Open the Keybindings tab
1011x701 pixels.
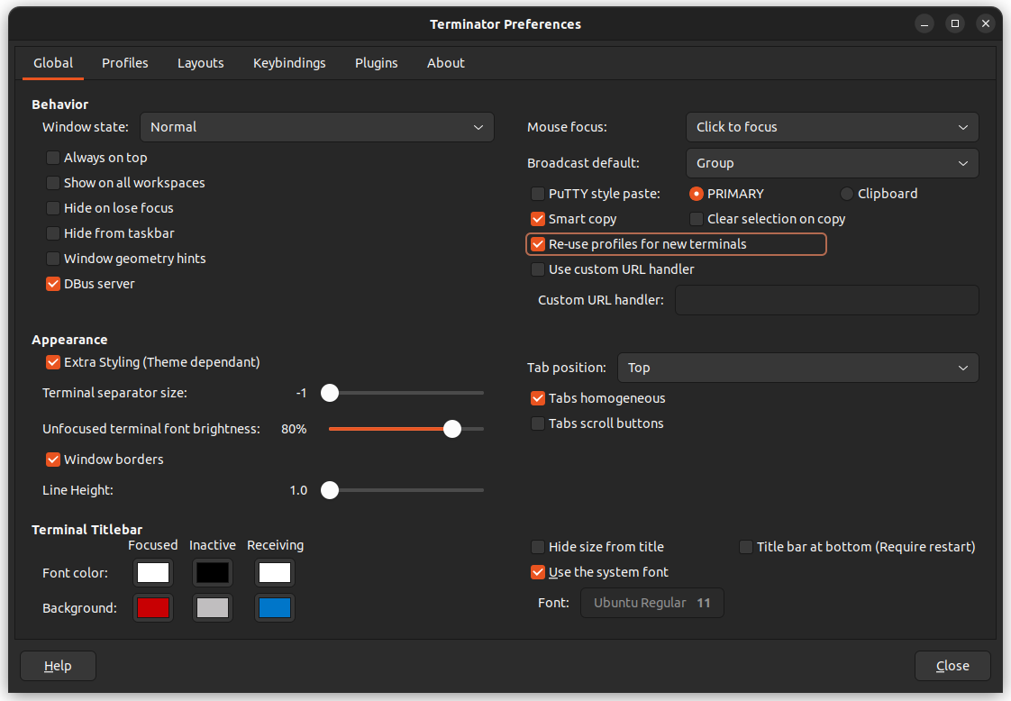tap(289, 63)
